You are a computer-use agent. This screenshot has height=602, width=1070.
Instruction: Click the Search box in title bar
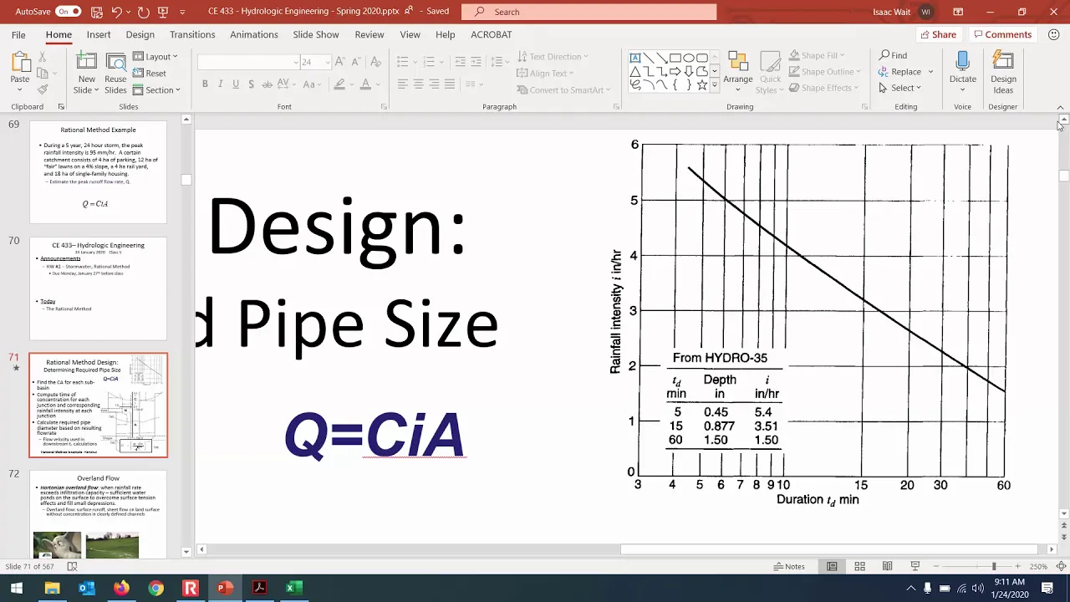[589, 12]
